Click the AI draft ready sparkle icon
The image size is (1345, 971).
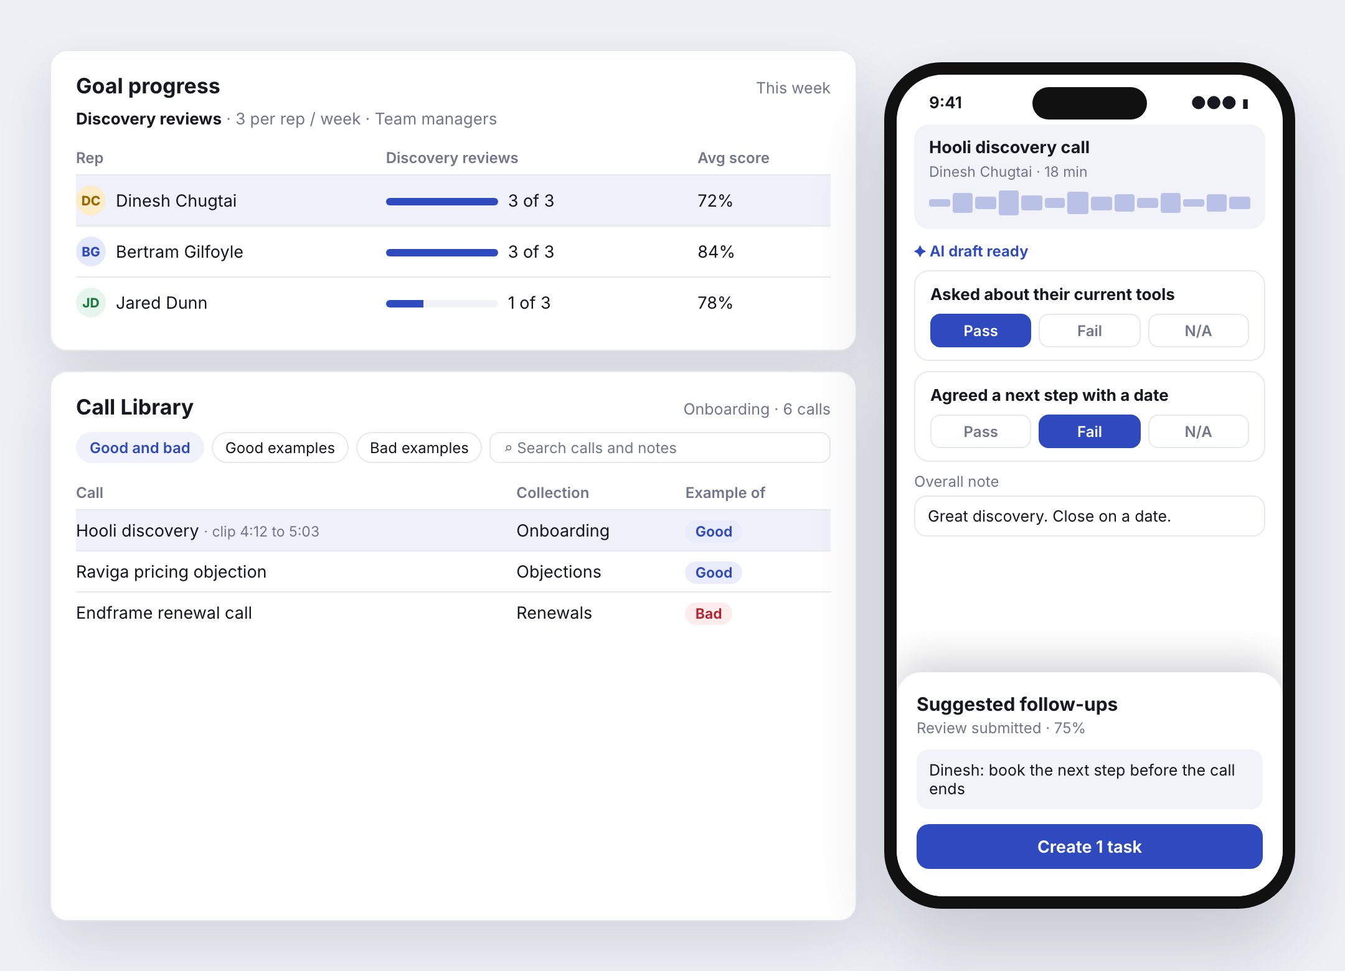tap(920, 251)
